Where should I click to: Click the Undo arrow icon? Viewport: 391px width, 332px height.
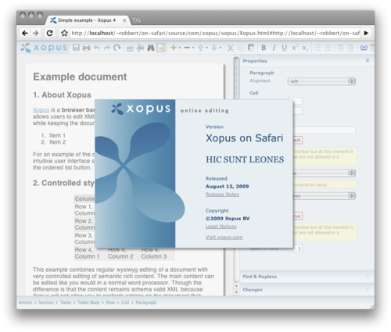click(97, 48)
